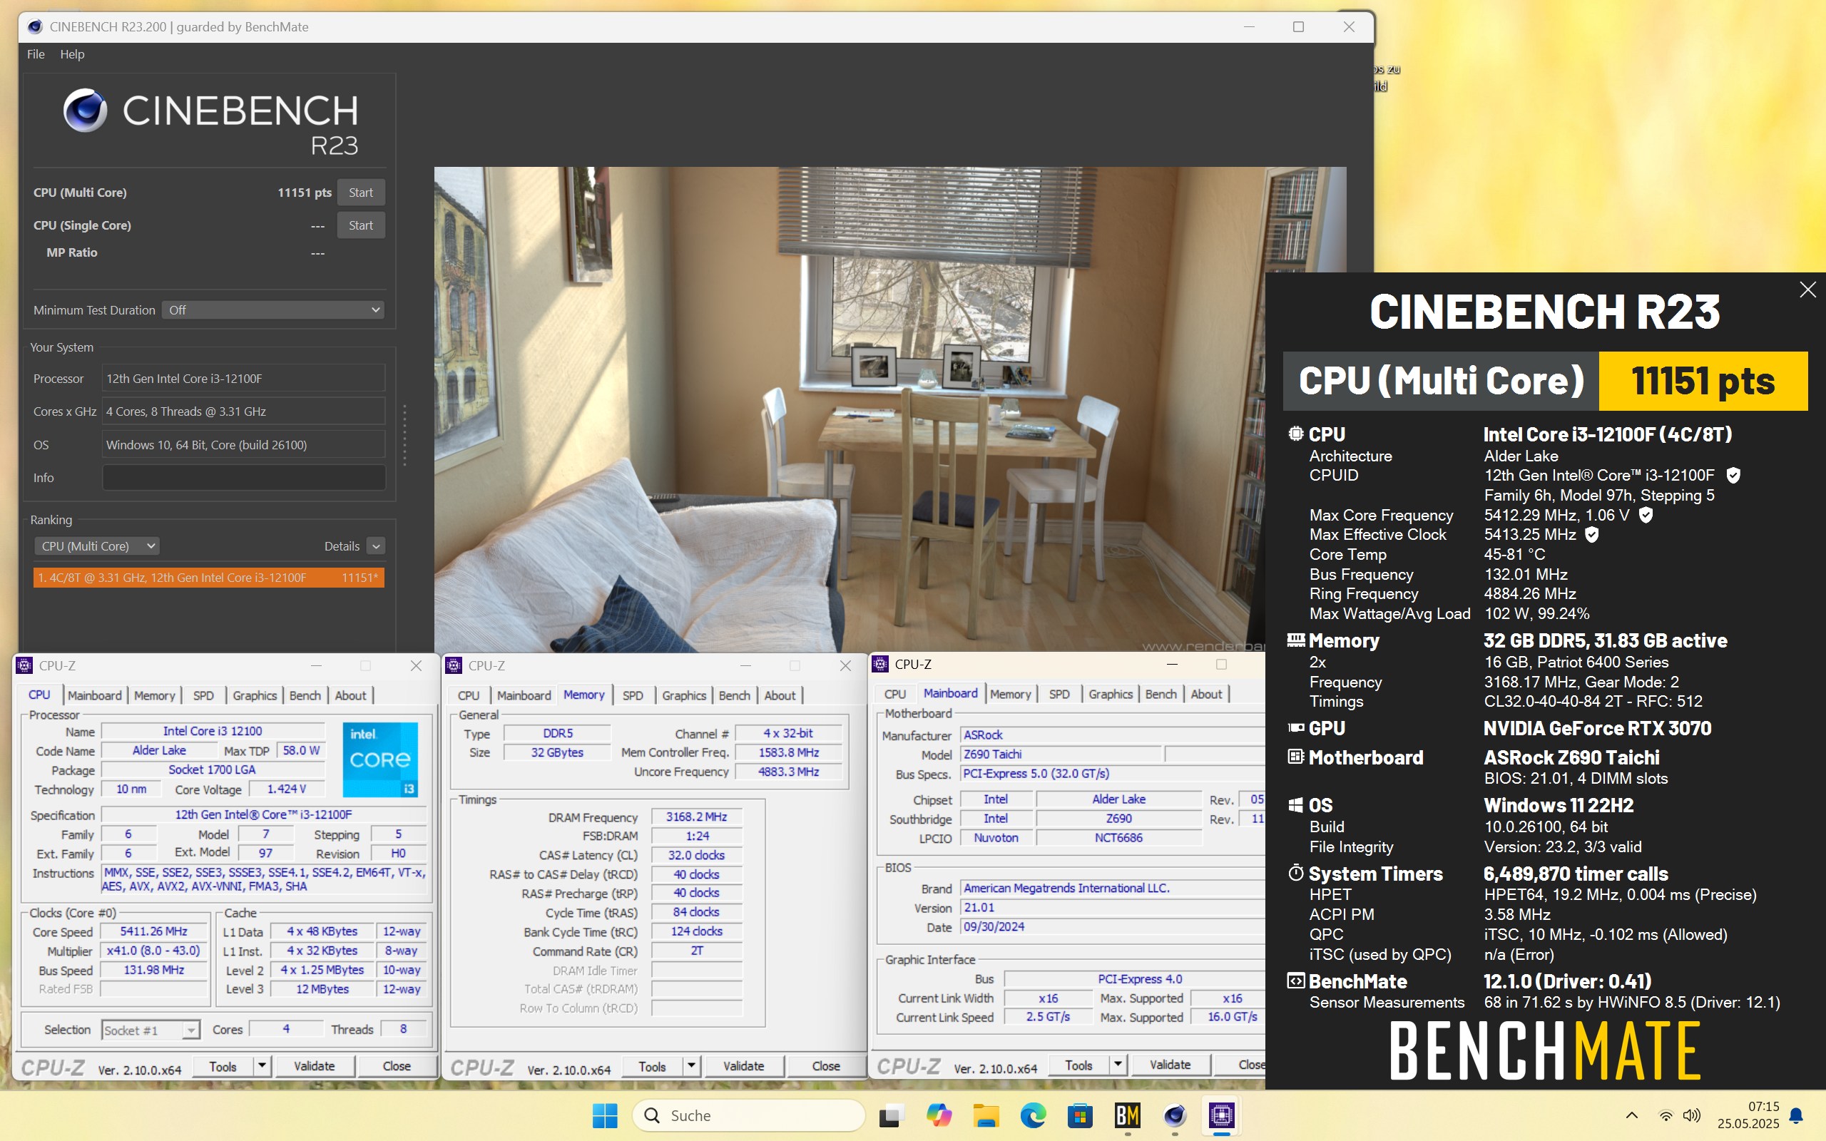Open the Tools dropdown arrow in the Mainboard CPU-Z window

click(x=1118, y=1064)
